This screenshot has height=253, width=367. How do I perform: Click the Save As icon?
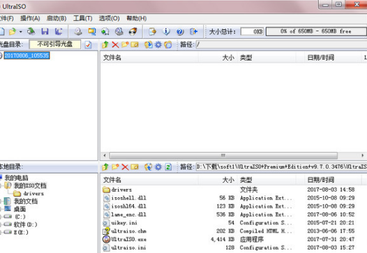tap(59, 31)
